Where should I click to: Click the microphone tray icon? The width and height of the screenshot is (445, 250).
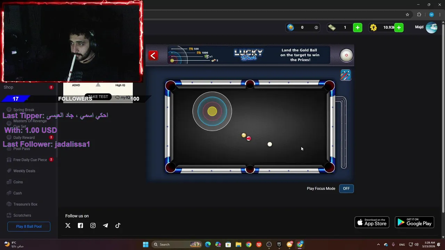click(x=393, y=244)
